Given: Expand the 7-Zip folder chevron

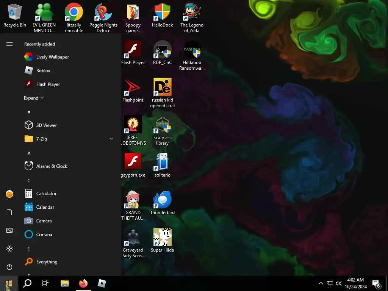Looking at the screenshot, I should click(x=111, y=139).
